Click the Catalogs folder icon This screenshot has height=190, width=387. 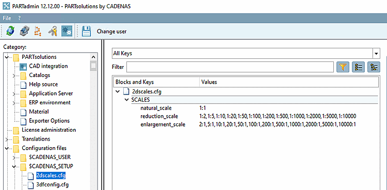click(23, 75)
